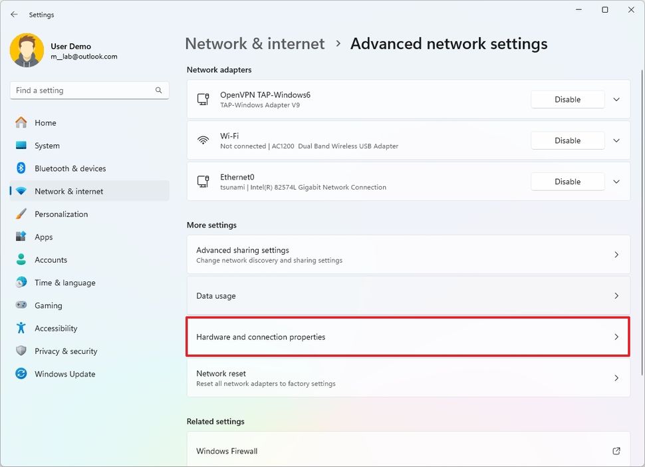645x467 pixels.
Task: Expand the Wi-Fi adapter details
Action: 616,140
